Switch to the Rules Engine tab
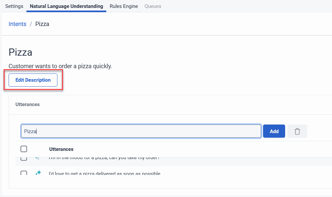Image resolution: width=332 pixels, height=197 pixels. (x=124, y=6)
